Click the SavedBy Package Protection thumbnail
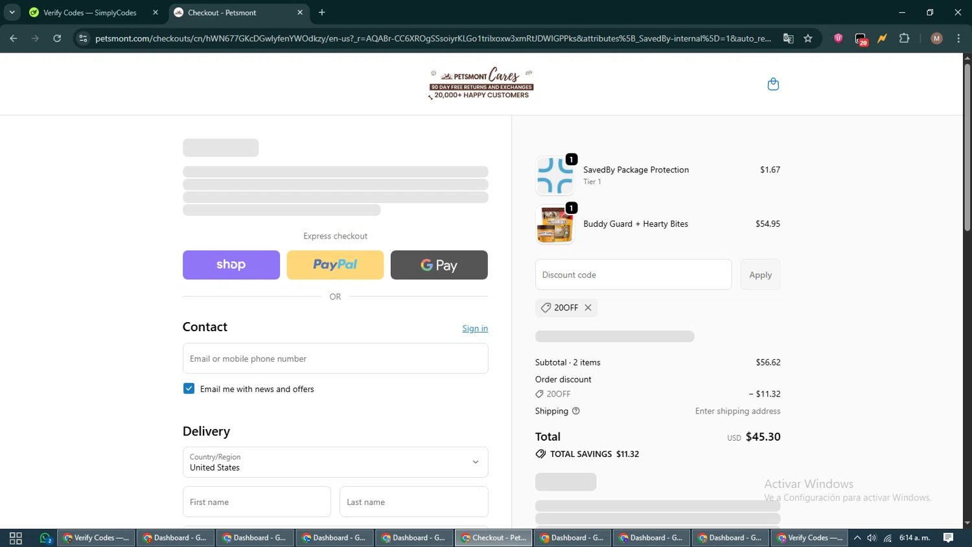The width and height of the screenshot is (972, 547). (x=555, y=176)
